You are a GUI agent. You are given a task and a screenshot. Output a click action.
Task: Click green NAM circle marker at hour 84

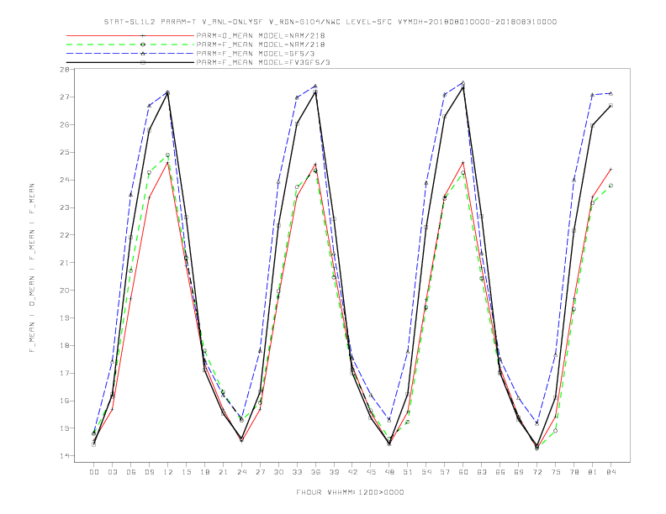(x=610, y=186)
